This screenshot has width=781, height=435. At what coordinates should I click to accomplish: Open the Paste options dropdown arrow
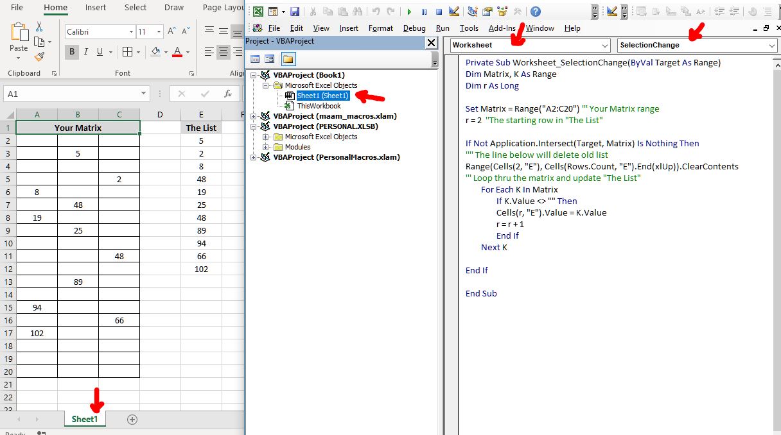[19, 56]
